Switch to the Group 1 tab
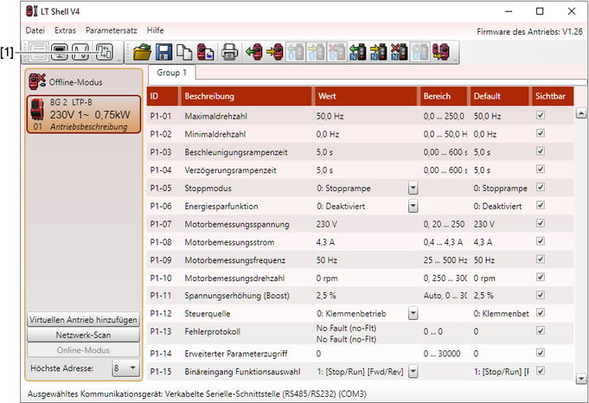589x403 pixels. tap(171, 73)
